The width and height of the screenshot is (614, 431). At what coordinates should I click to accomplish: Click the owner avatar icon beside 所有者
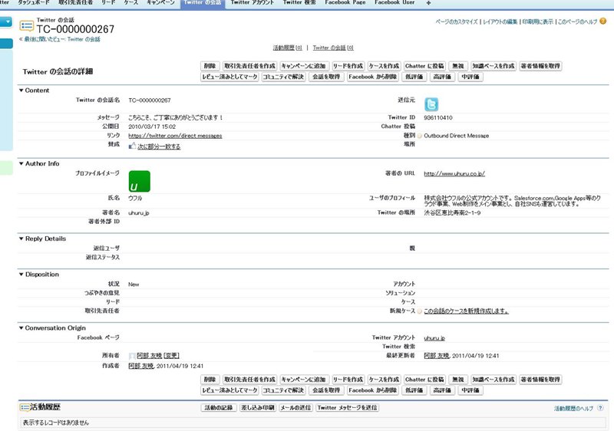tap(132, 356)
